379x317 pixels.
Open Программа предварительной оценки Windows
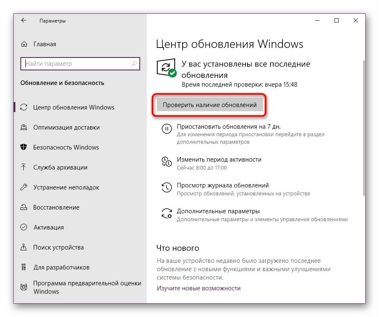click(x=87, y=287)
